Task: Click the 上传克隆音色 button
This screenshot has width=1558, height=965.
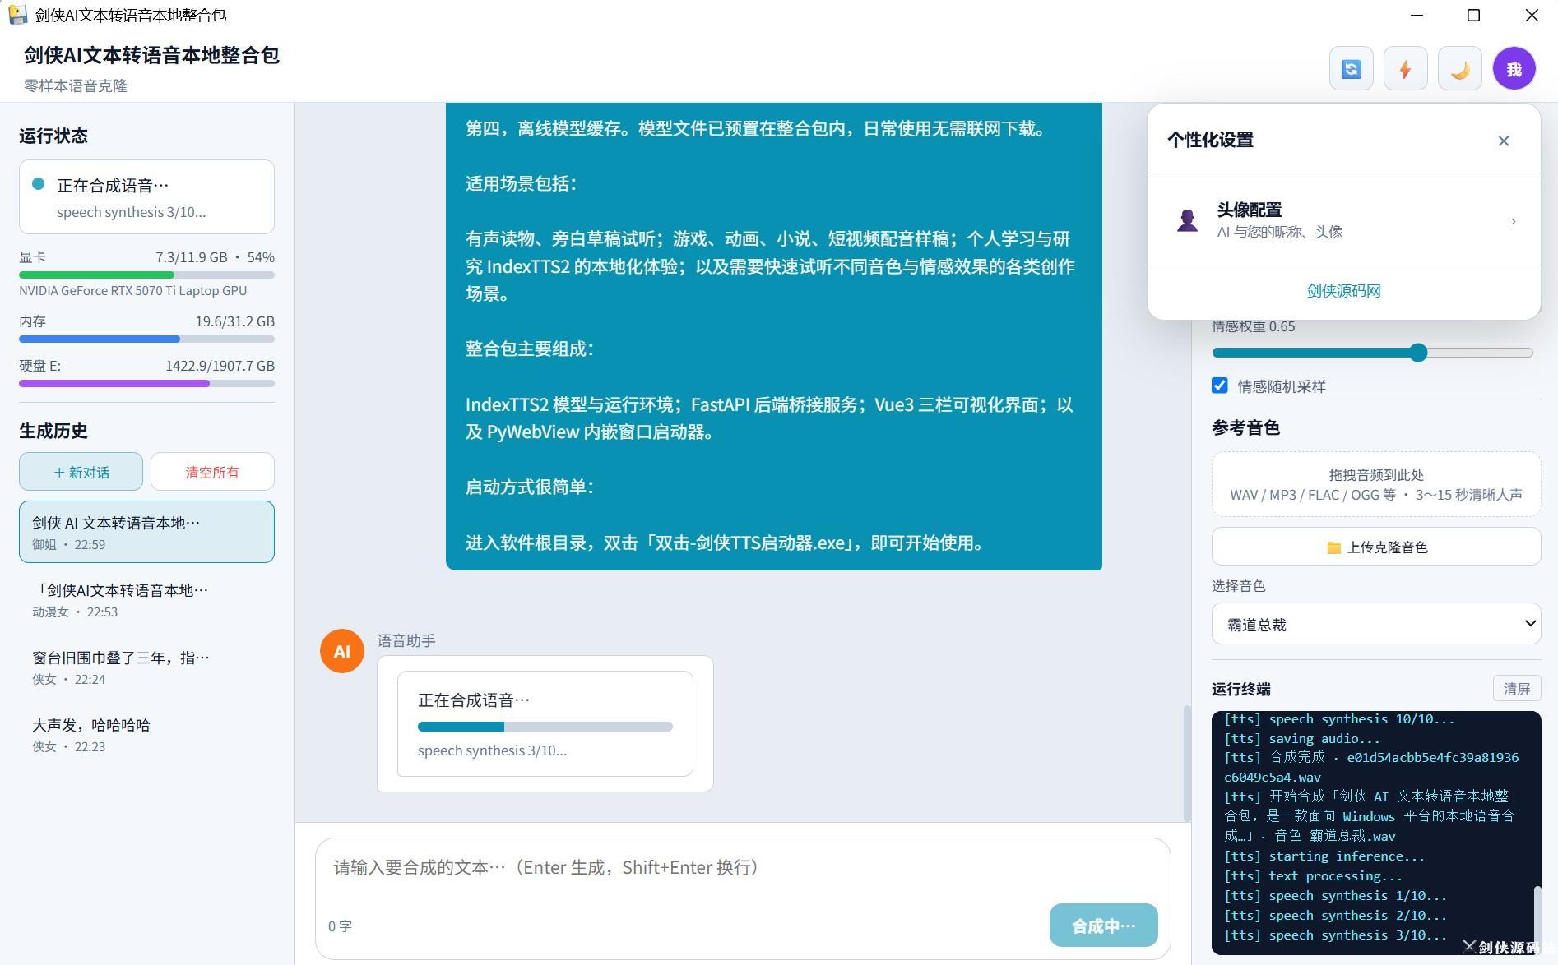Action: click(x=1375, y=547)
